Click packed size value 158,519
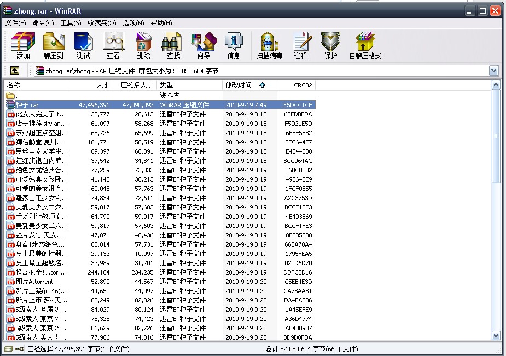 142,142
